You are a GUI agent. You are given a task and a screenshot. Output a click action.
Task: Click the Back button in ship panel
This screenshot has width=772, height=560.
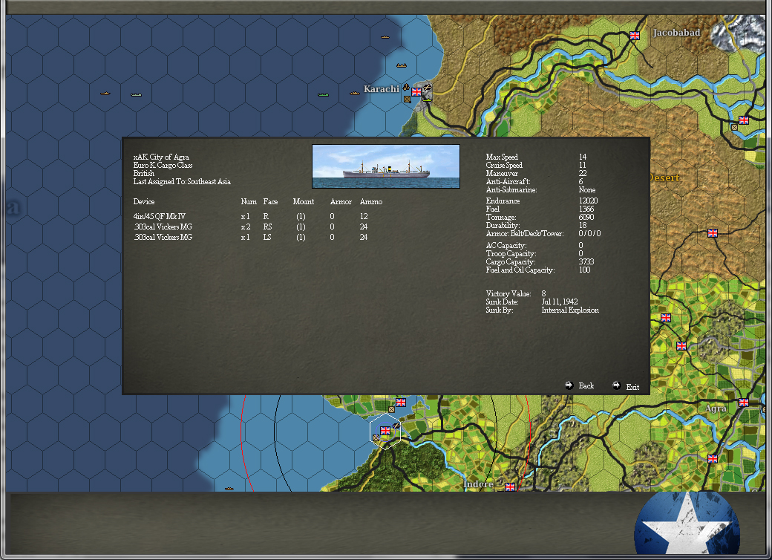tap(580, 385)
